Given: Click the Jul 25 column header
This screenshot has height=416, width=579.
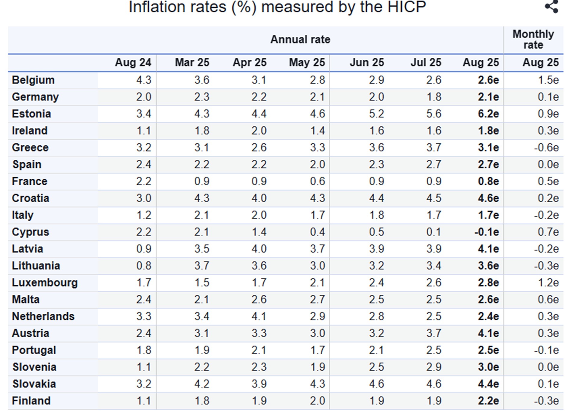Looking at the screenshot, I should click(426, 62).
